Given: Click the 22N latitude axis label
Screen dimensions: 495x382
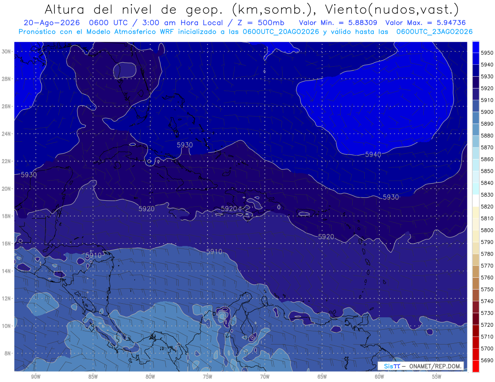Looking at the screenshot, I should (6, 161).
